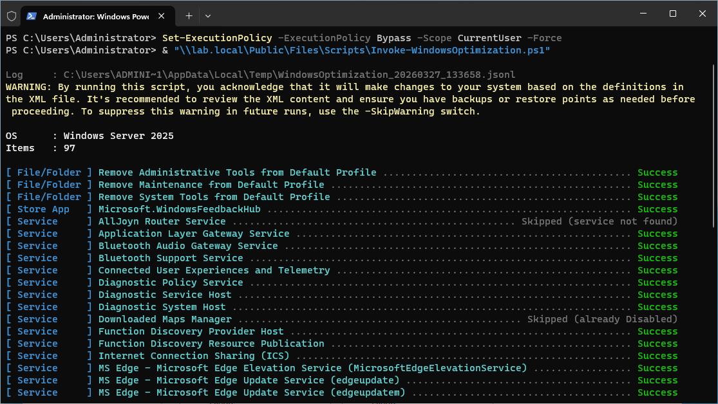Click Internet Connection Sharing (ICS) entry
The height and width of the screenshot is (404, 718).
tap(194, 356)
